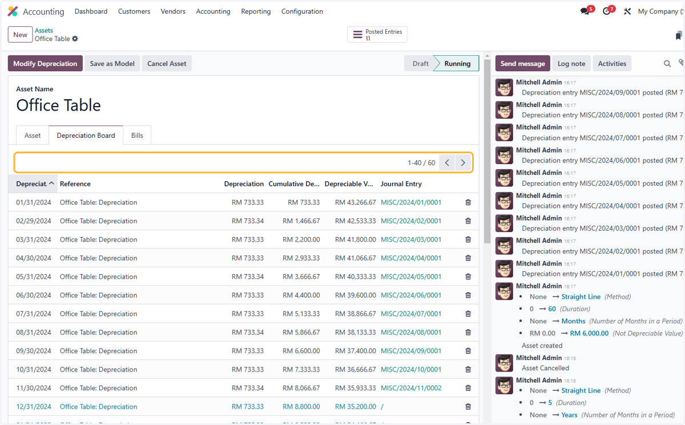
Task: Open the Accounting dropdown menu
Action: [213, 11]
